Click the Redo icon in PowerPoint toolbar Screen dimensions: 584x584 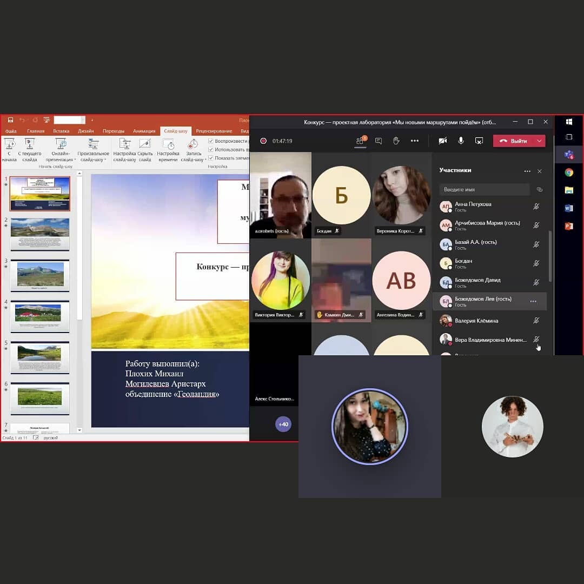(35, 120)
